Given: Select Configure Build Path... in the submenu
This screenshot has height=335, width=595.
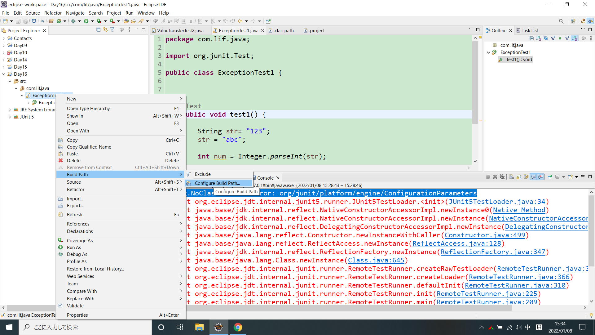Looking at the screenshot, I should coord(217,183).
